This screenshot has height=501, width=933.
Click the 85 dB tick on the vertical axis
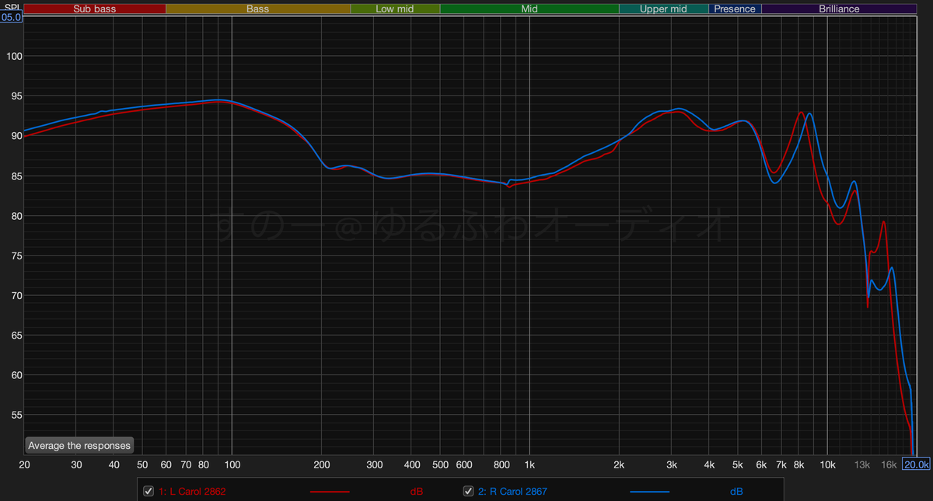(16, 176)
